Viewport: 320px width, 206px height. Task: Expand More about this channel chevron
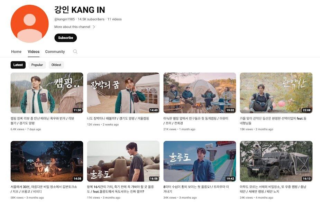click(94, 27)
